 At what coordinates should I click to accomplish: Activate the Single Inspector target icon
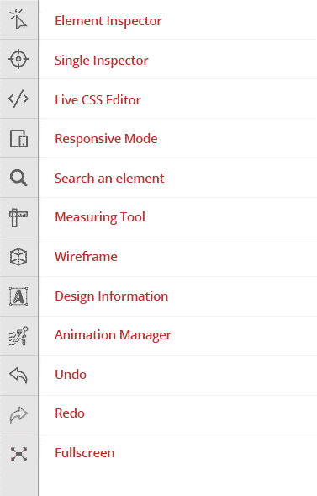coord(18,59)
